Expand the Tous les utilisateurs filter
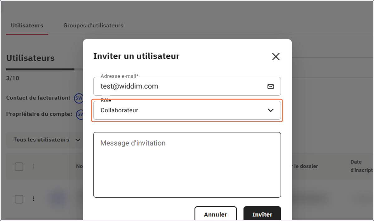374x221 pixels. (x=47, y=140)
